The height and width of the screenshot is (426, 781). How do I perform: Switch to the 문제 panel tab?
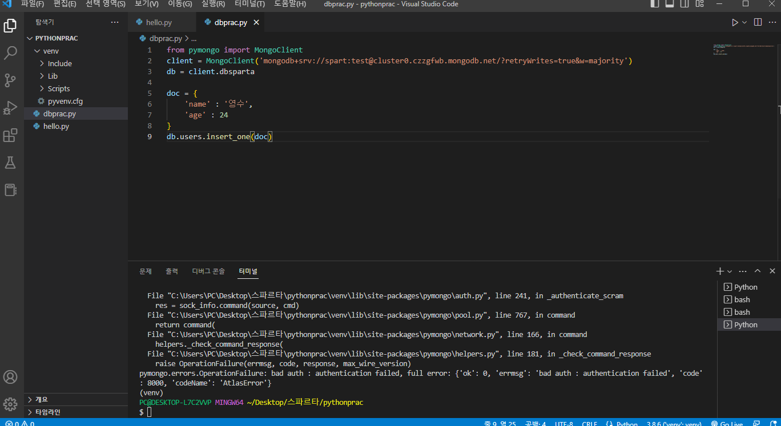click(146, 271)
